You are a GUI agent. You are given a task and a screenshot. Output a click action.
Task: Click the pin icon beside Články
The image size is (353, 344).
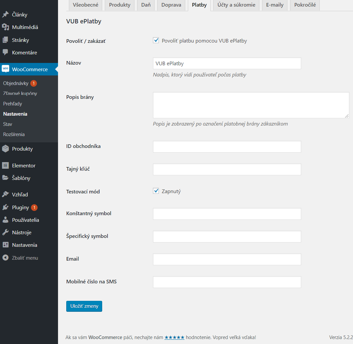point(5,15)
